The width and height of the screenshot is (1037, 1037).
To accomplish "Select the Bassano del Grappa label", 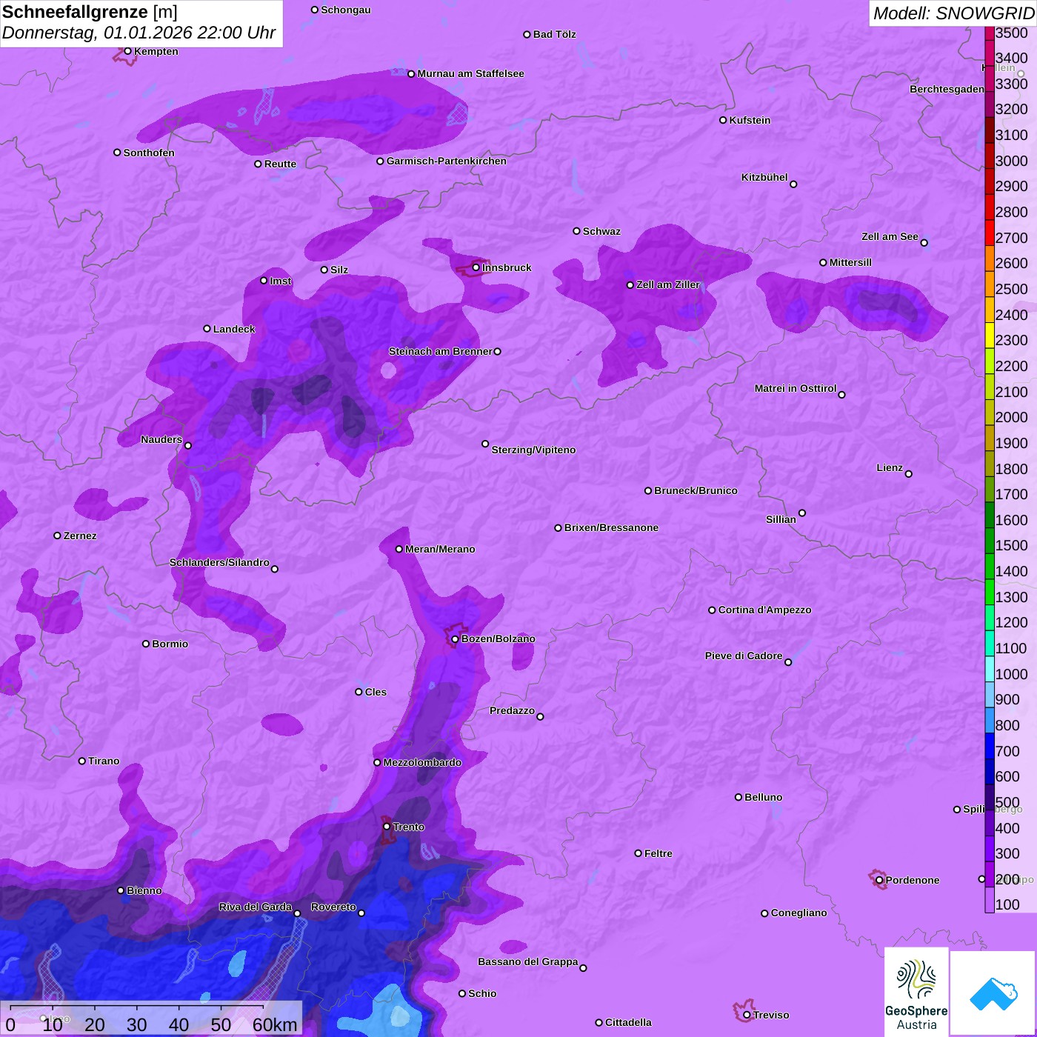I will (528, 961).
